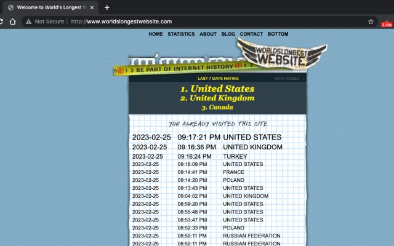Jump to BOTTOM of the page link
394x246 pixels.
tap(278, 34)
